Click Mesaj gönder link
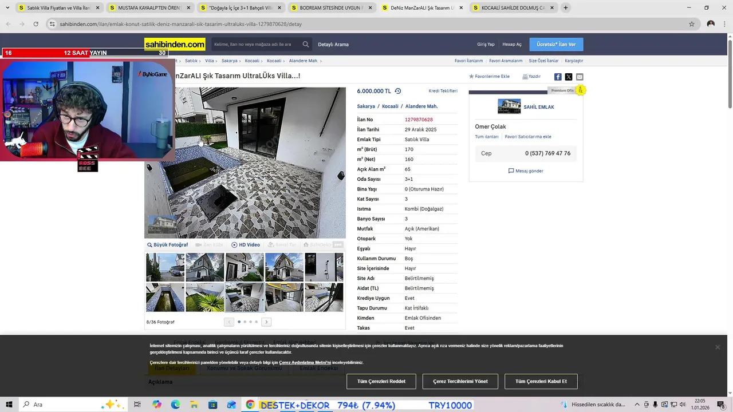Image resolution: width=733 pixels, height=412 pixels. 526,171
